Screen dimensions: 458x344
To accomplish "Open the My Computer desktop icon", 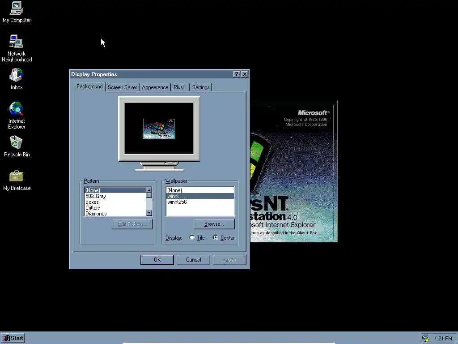I will pyautogui.click(x=17, y=12).
